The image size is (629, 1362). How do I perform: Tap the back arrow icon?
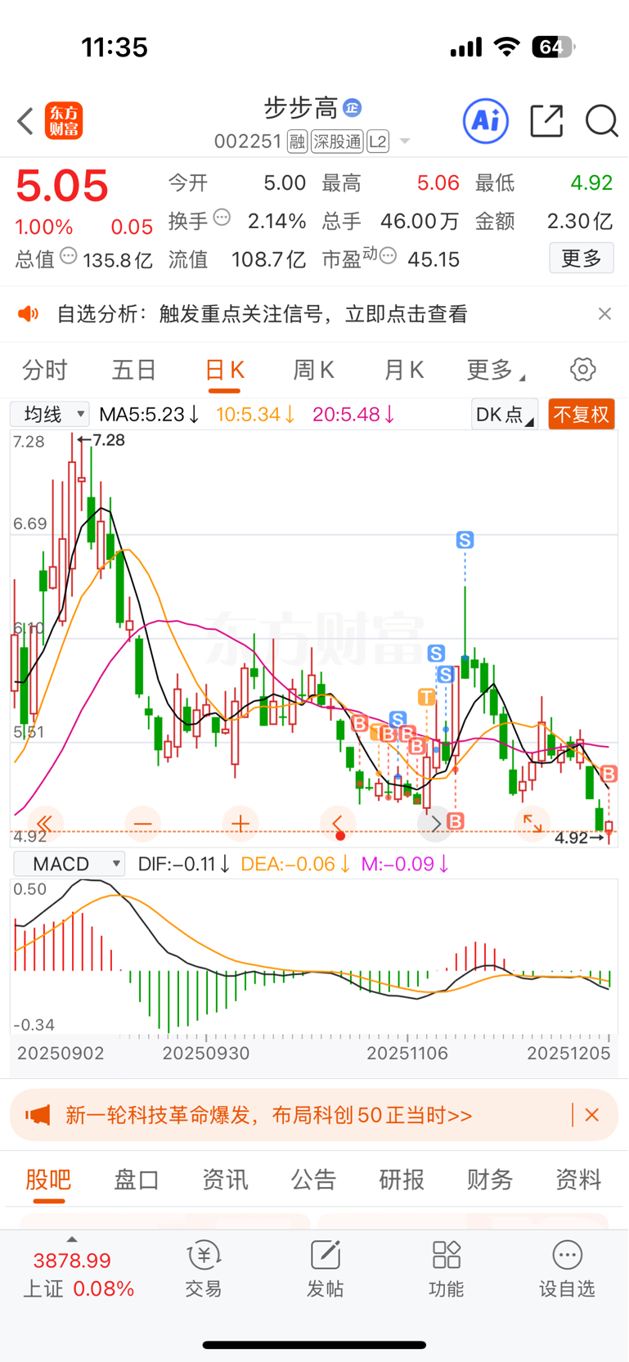coord(25,121)
